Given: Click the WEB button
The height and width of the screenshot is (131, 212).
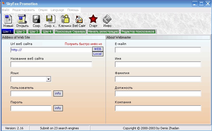Looking at the screenshot, I should point(98,49).
